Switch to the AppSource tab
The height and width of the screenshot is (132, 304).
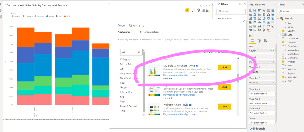pos(124,32)
